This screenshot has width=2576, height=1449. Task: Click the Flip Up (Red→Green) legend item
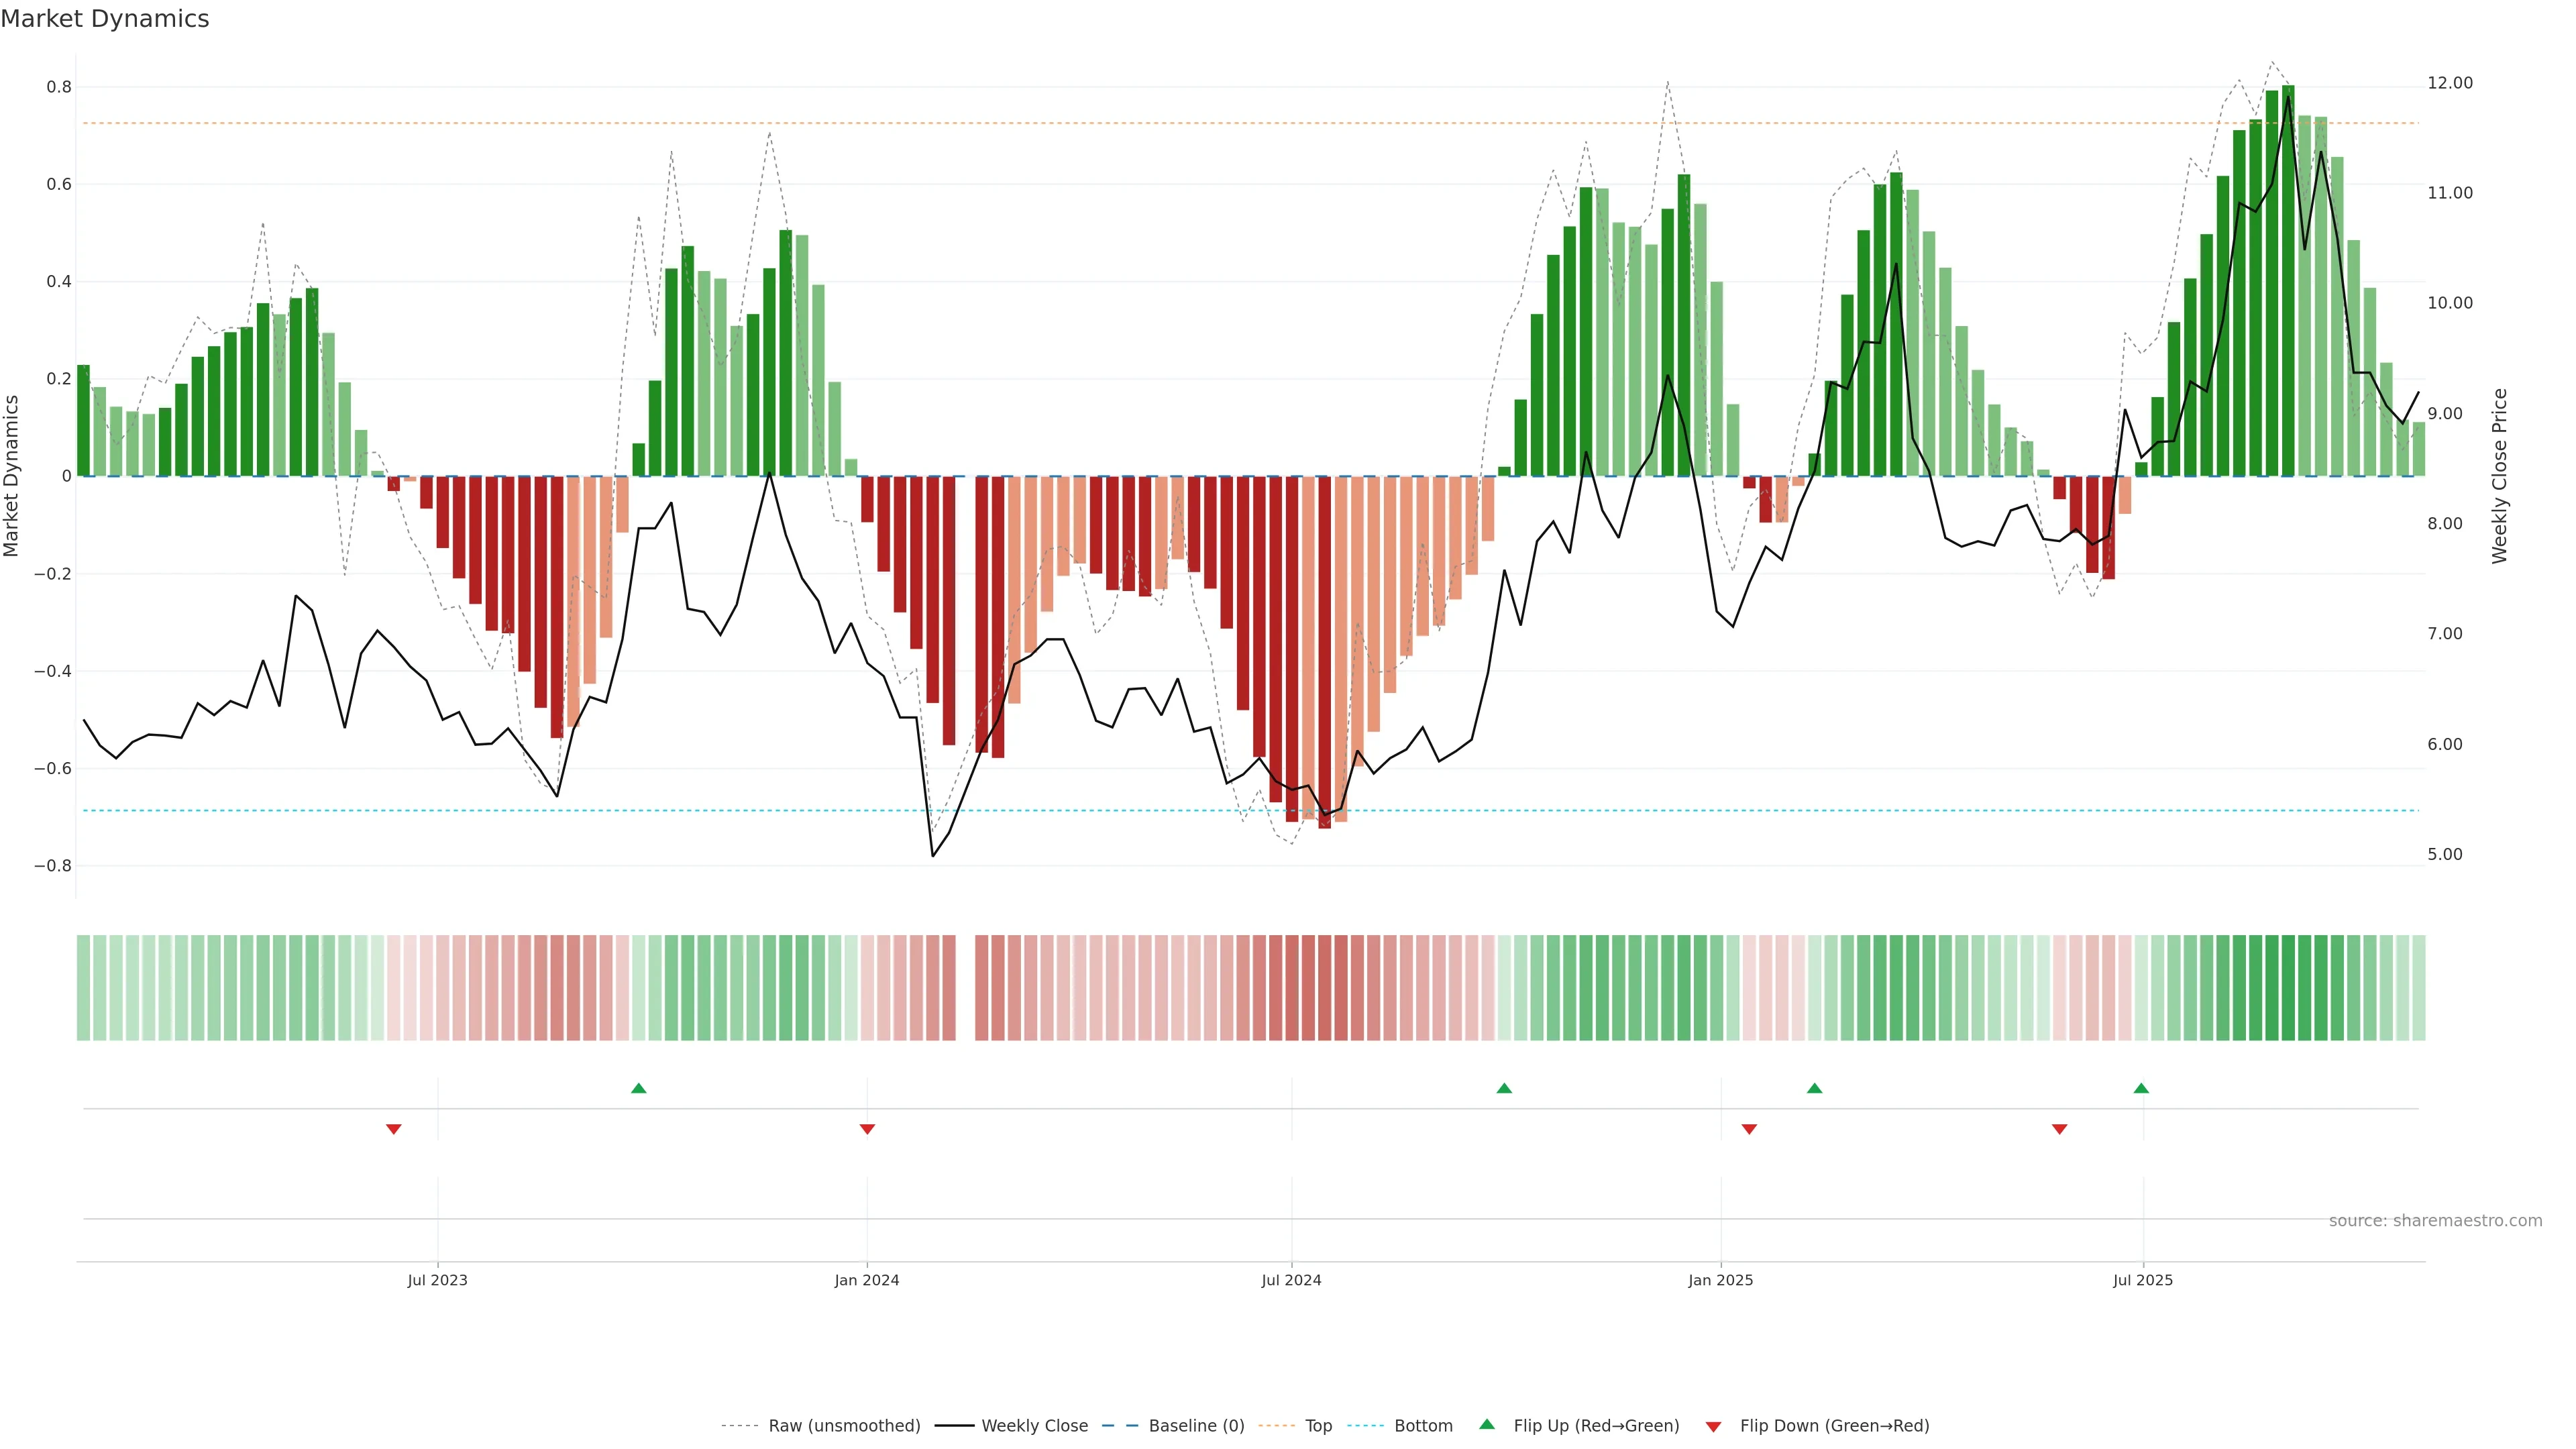click(1596, 1426)
